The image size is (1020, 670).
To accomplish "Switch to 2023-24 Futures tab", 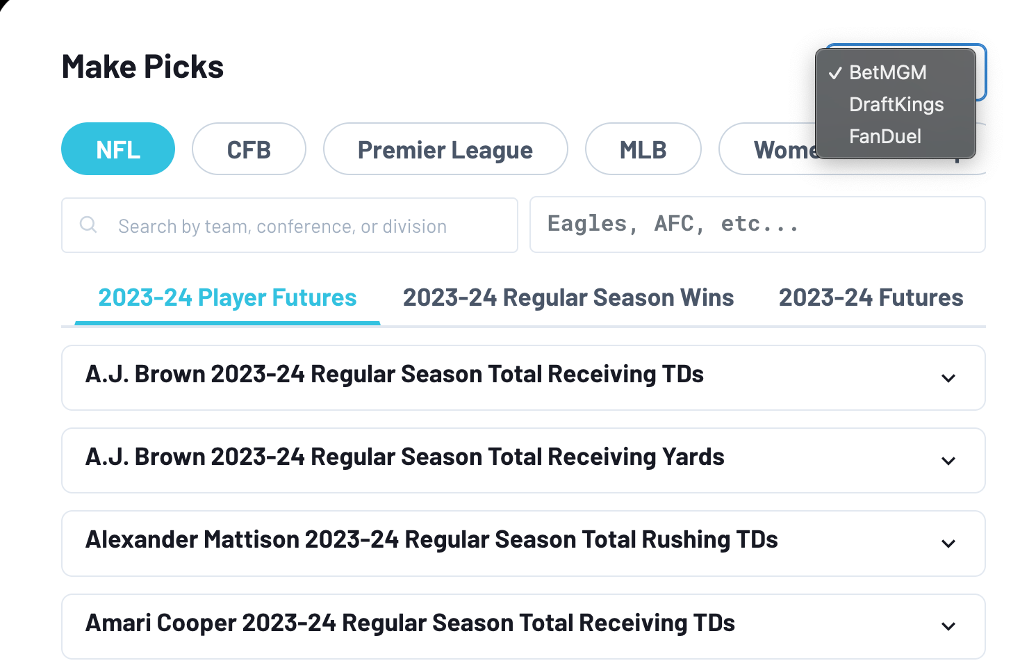I will [871, 297].
